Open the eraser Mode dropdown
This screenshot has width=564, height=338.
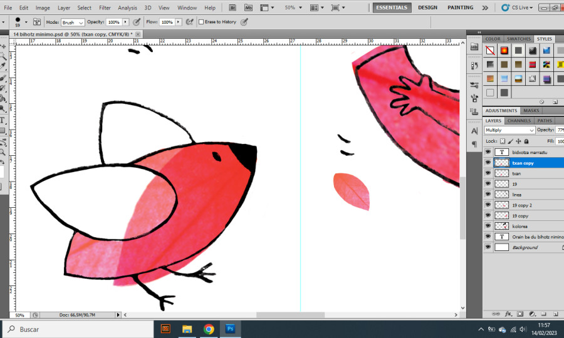[x=72, y=22]
